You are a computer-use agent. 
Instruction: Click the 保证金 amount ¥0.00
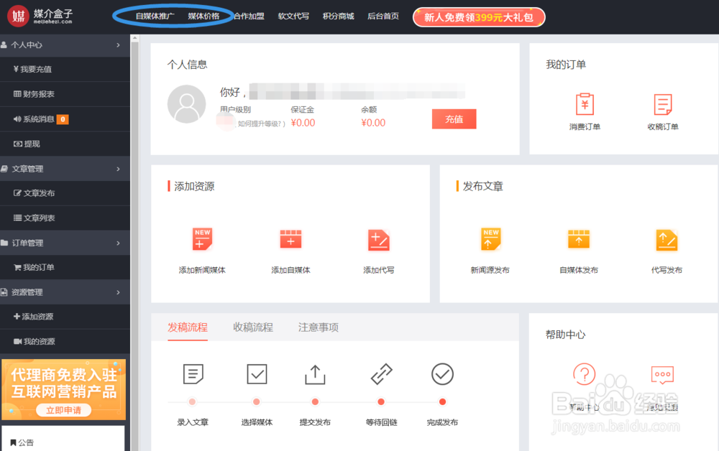(303, 123)
